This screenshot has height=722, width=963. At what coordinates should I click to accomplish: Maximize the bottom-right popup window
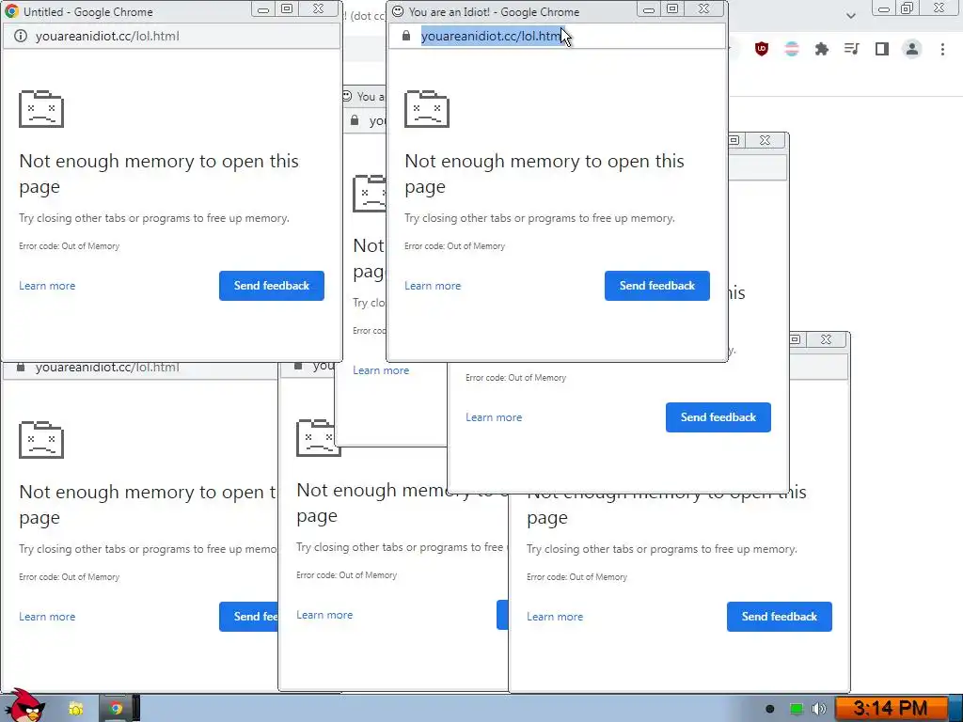(x=796, y=338)
